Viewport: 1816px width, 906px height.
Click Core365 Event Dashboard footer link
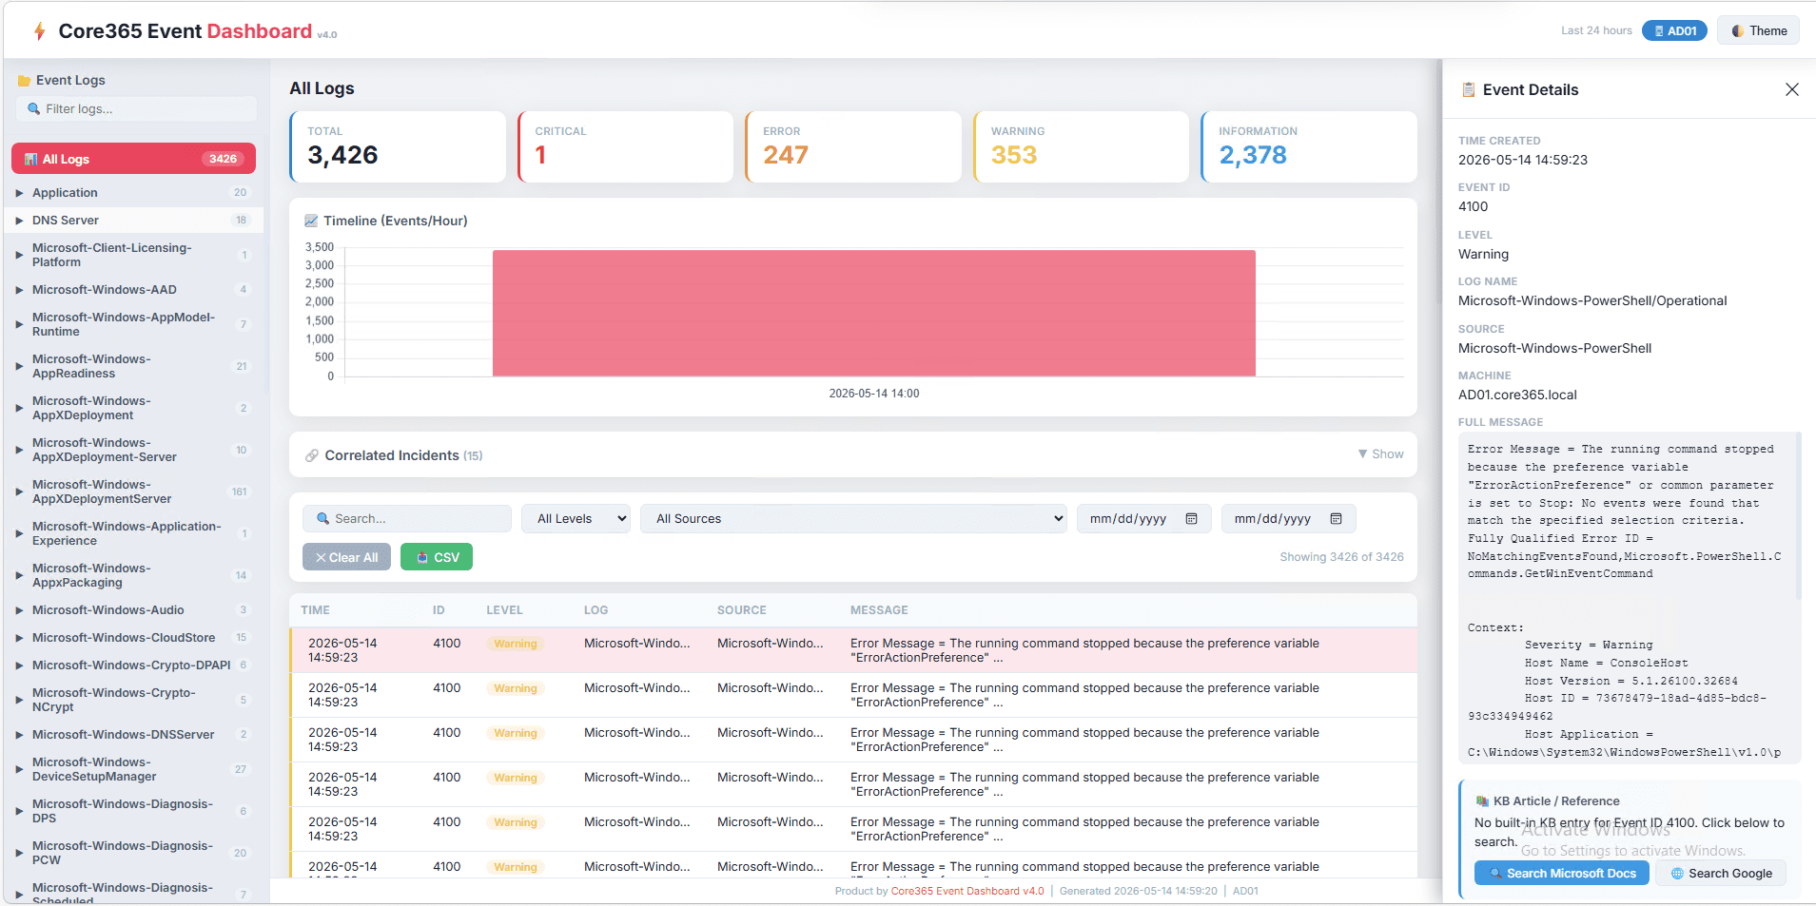(x=967, y=892)
